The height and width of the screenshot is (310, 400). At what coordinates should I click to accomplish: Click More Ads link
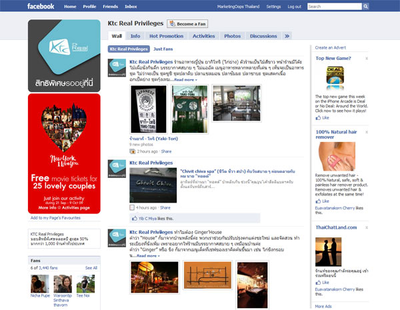tap(323, 306)
